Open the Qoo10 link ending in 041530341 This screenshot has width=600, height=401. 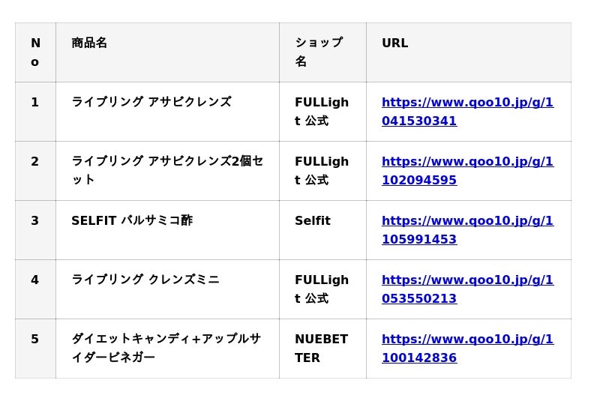467,111
